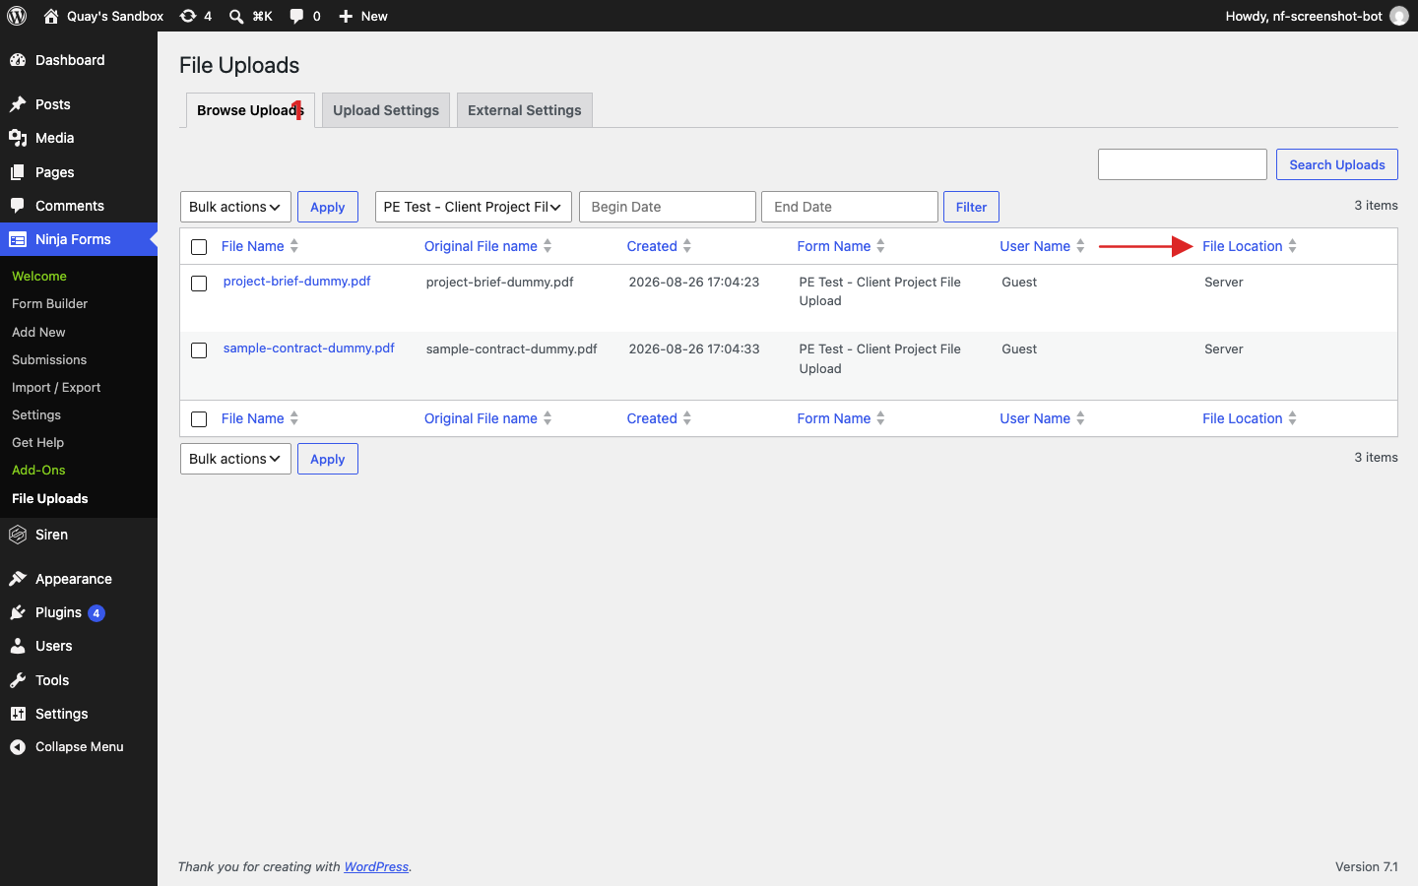
Task: Open the updates icon showing 4
Action: point(188,16)
